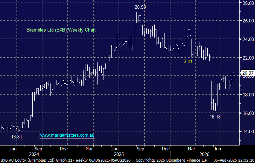The image size is (255, 163).
Task: Click the Sep label above 2024
Action: coord(38,149)
